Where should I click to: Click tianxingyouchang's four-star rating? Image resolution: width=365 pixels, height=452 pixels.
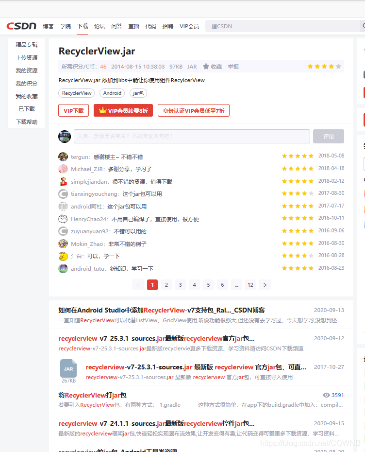coord(298,193)
